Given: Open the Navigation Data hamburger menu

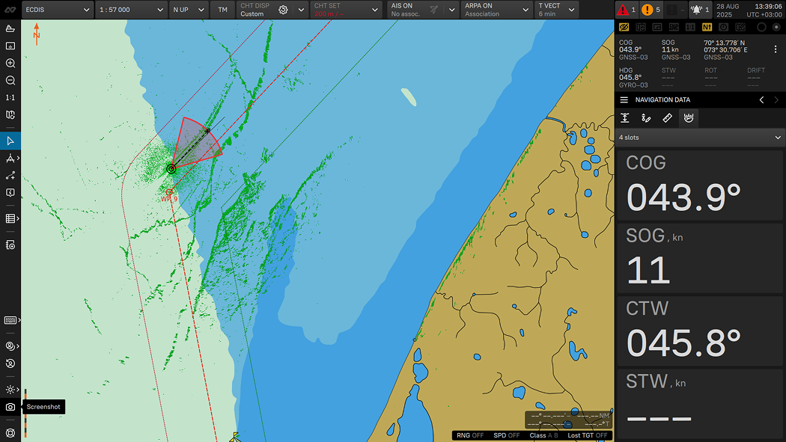Looking at the screenshot, I should click(x=624, y=100).
